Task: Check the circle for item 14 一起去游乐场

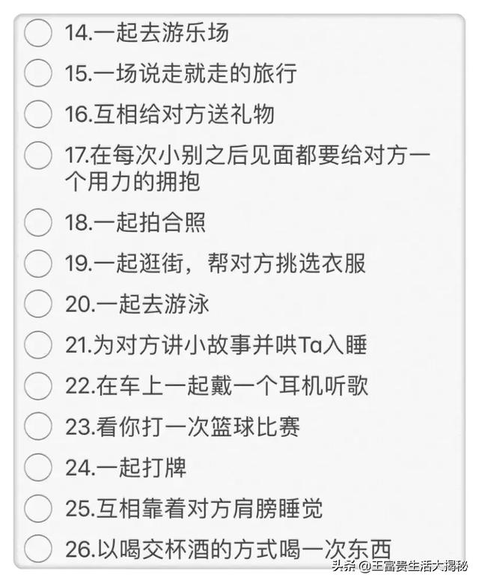Action: 37,33
